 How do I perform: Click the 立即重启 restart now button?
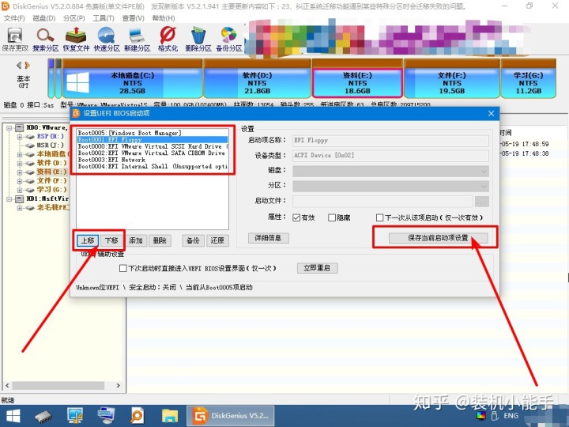(x=317, y=268)
